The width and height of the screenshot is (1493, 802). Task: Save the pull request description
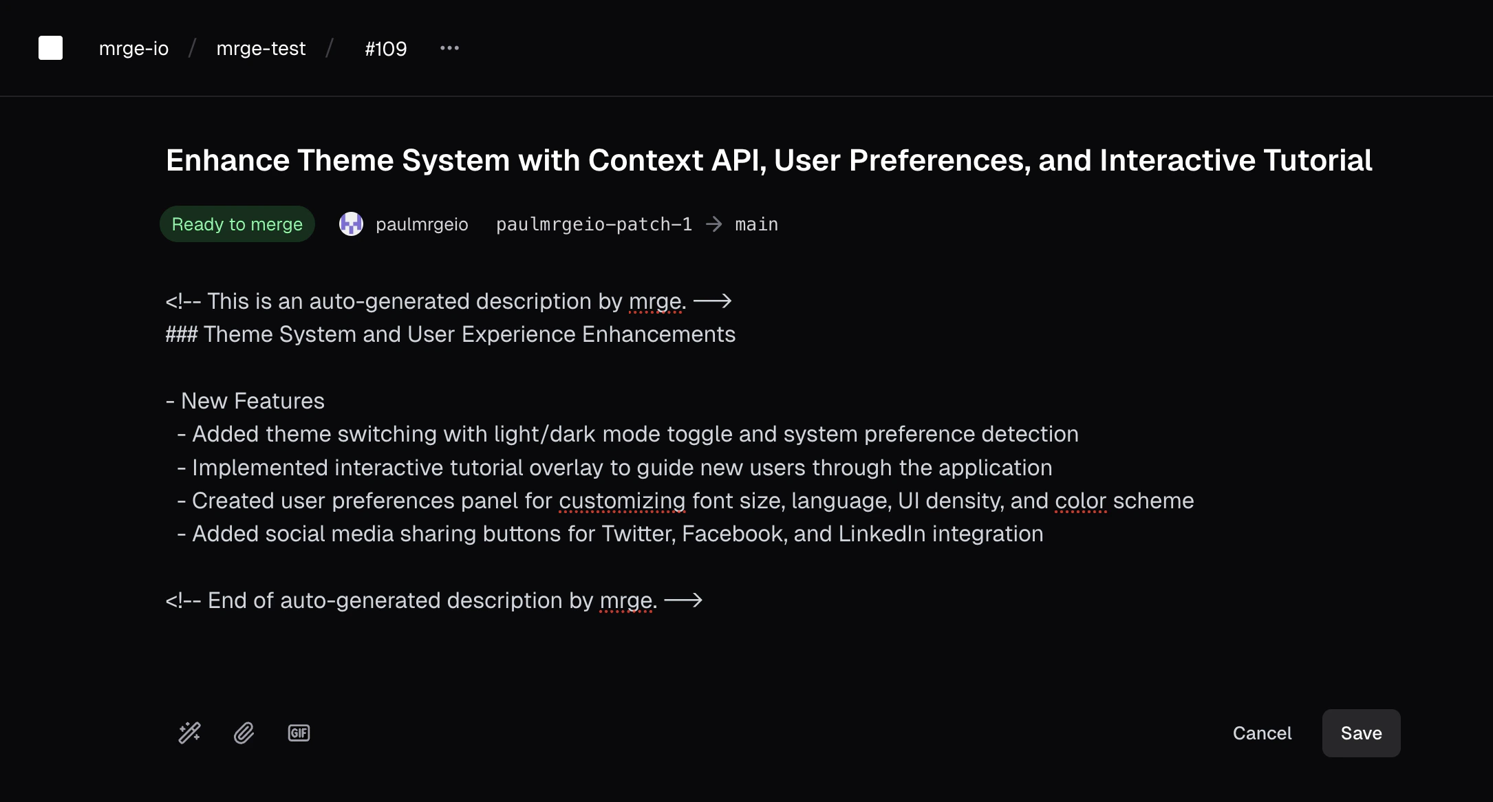pos(1360,733)
